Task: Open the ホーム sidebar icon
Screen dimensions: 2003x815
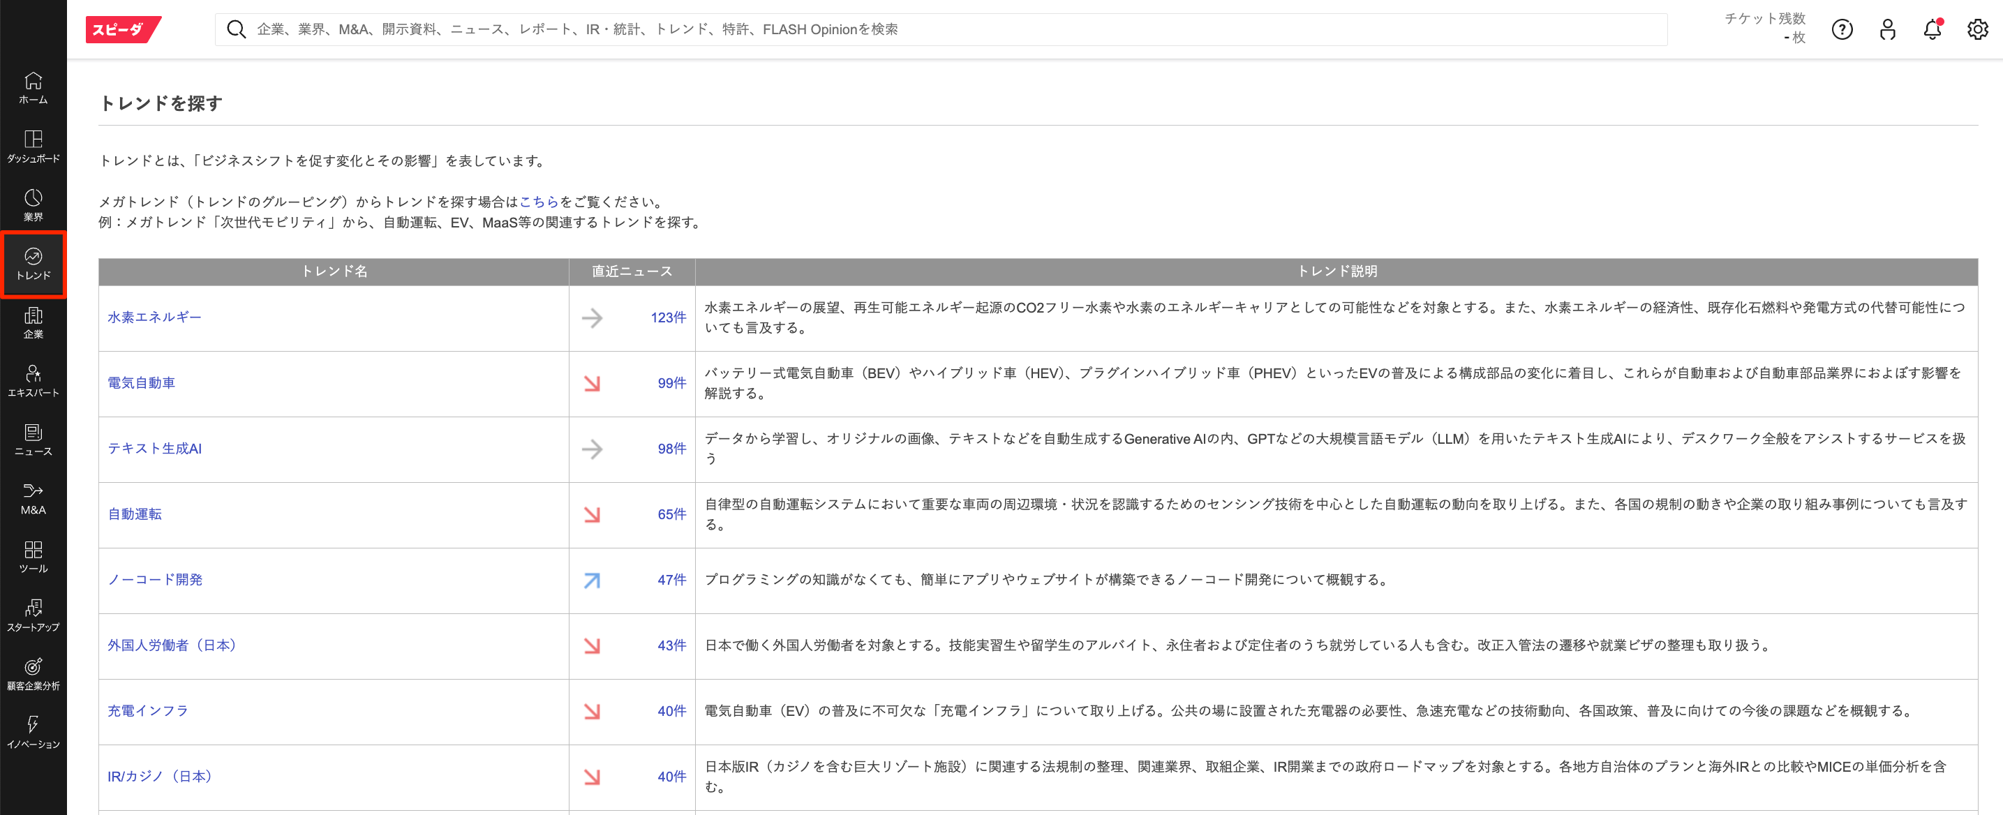Action: coord(33,87)
